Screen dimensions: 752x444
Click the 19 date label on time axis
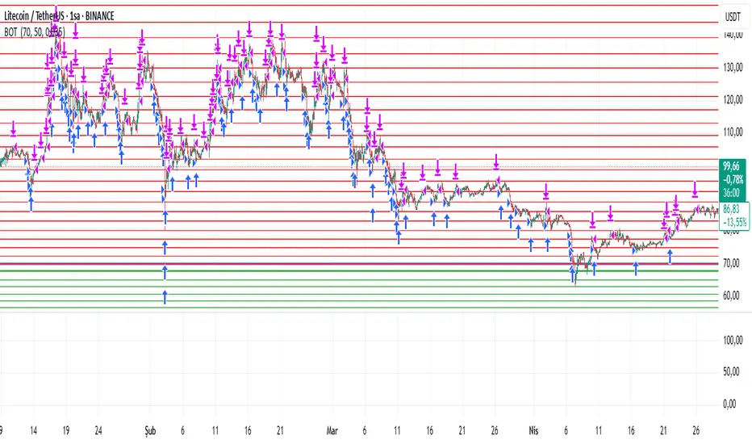pyautogui.click(x=65, y=430)
